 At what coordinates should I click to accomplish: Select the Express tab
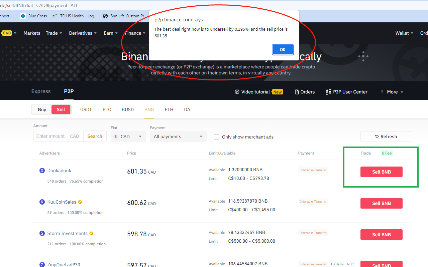point(41,91)
